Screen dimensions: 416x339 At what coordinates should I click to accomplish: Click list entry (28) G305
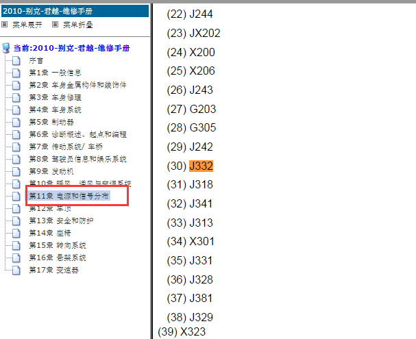191,128
